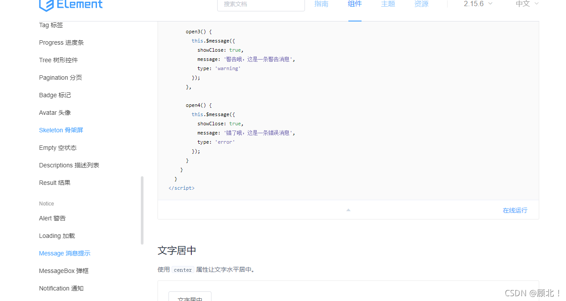Open Tree 树形控件 in the sidebar
Viewport: 566px width, 301px height.
[58, 60]
